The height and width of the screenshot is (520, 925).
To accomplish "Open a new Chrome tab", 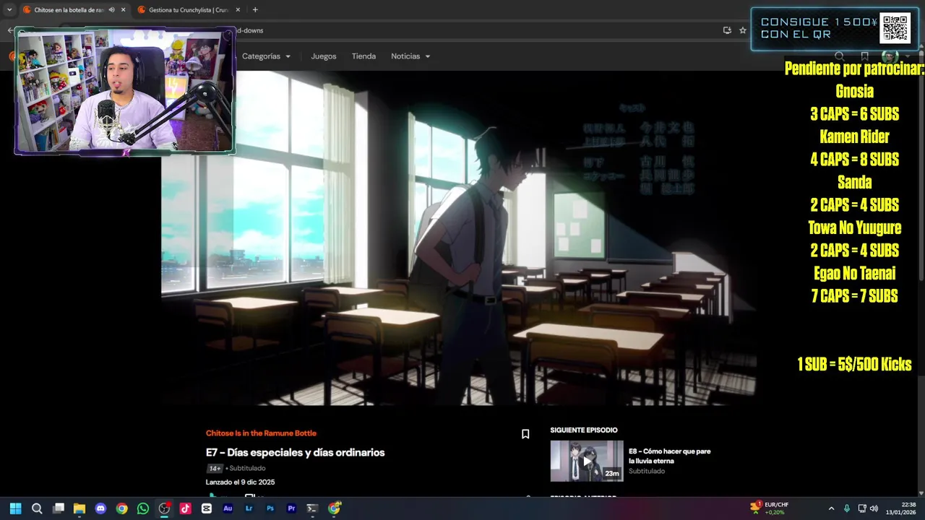I will click(x=255, y=10).
